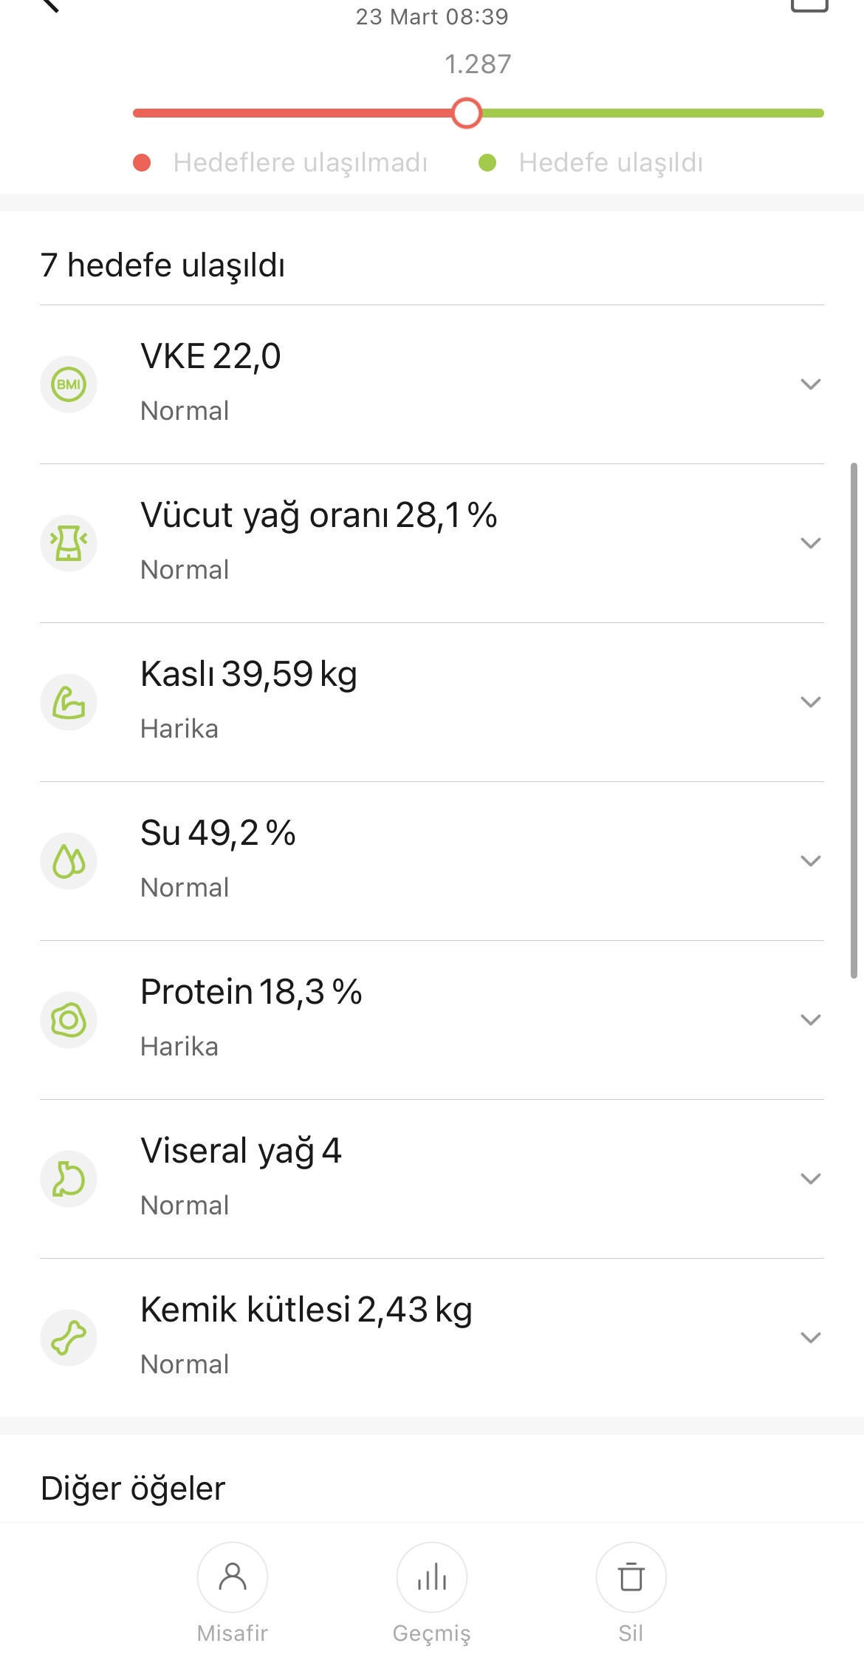Expand the Vücut yağ oranı chevron
The width and height of the screenshot is (864, 1666).
coord(810,543)
